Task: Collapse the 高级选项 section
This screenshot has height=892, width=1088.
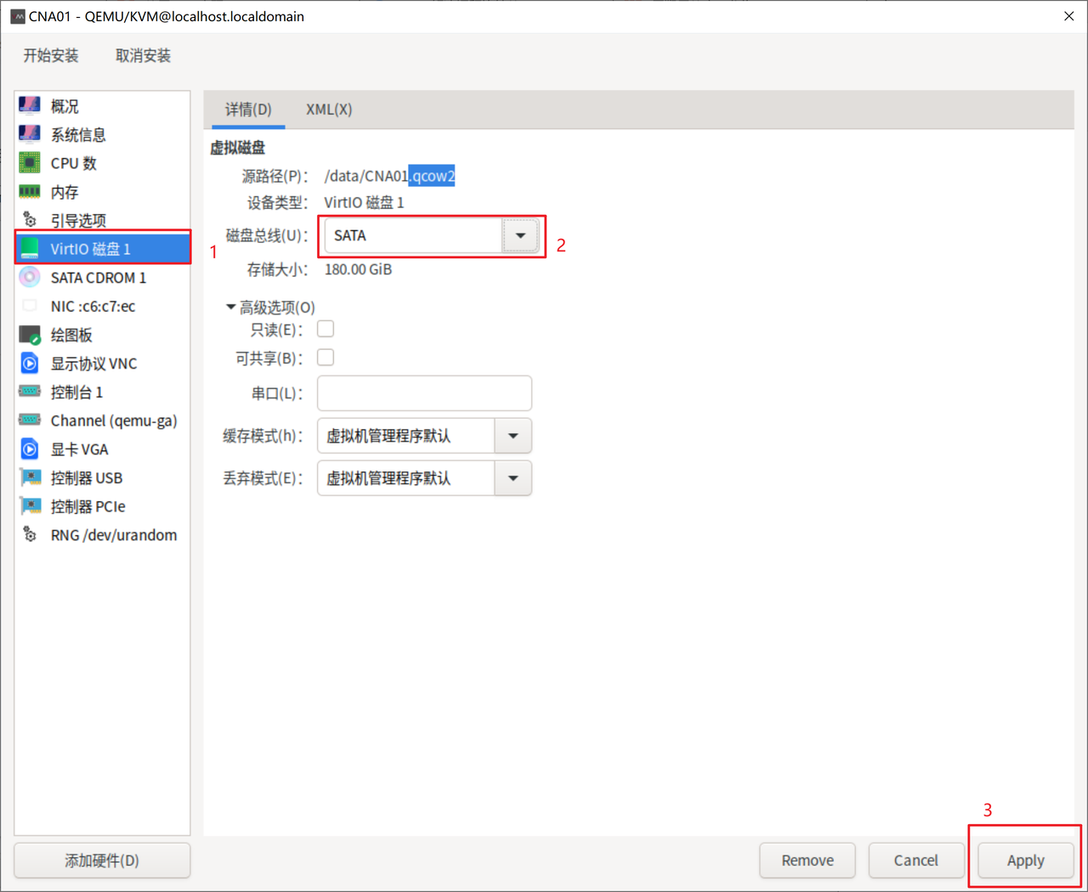Action: (230, 307)
